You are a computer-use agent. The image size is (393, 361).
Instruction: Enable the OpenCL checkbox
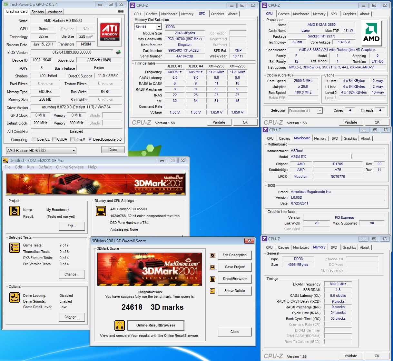tap(34, 139)
